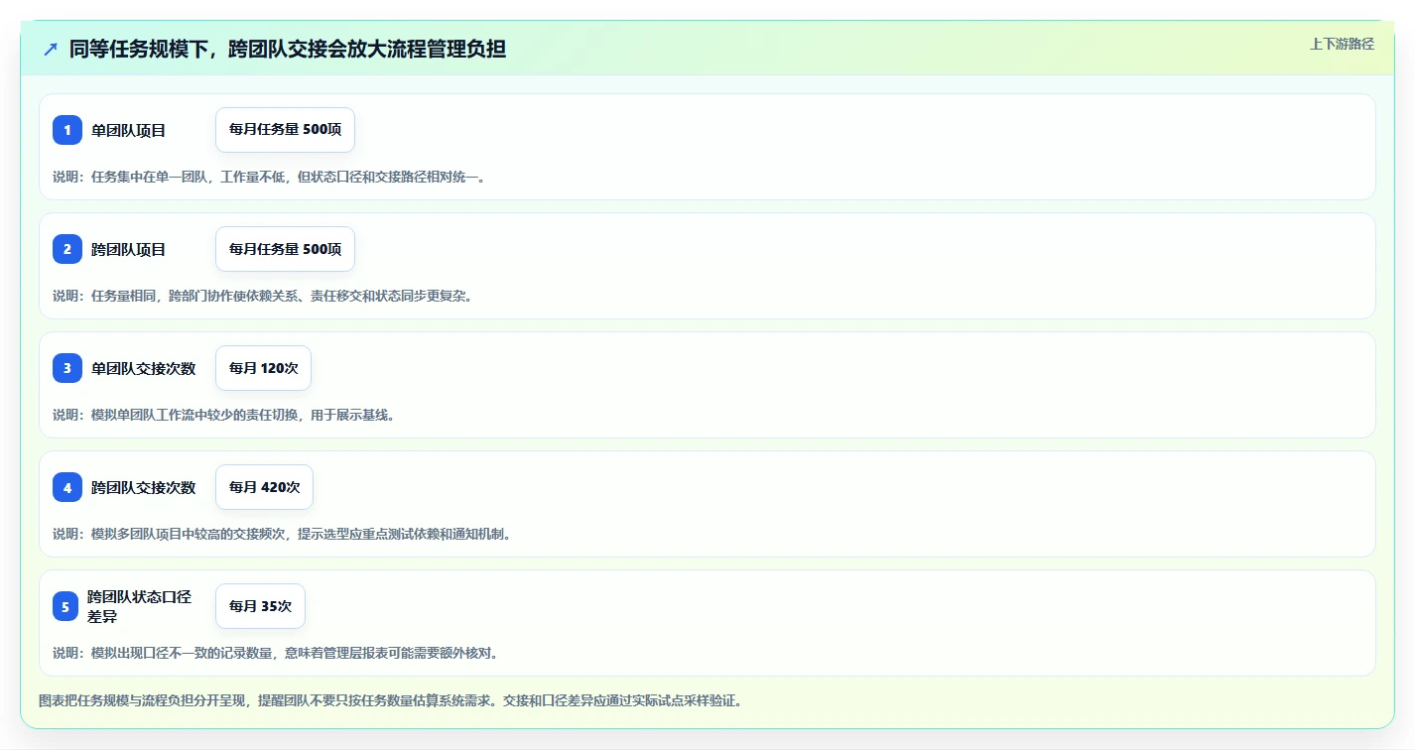1415x750 pixels.
Task: Click the '每月任务量 500项' chip in 跨团队项目 row
Action: [x=285, y=249]
